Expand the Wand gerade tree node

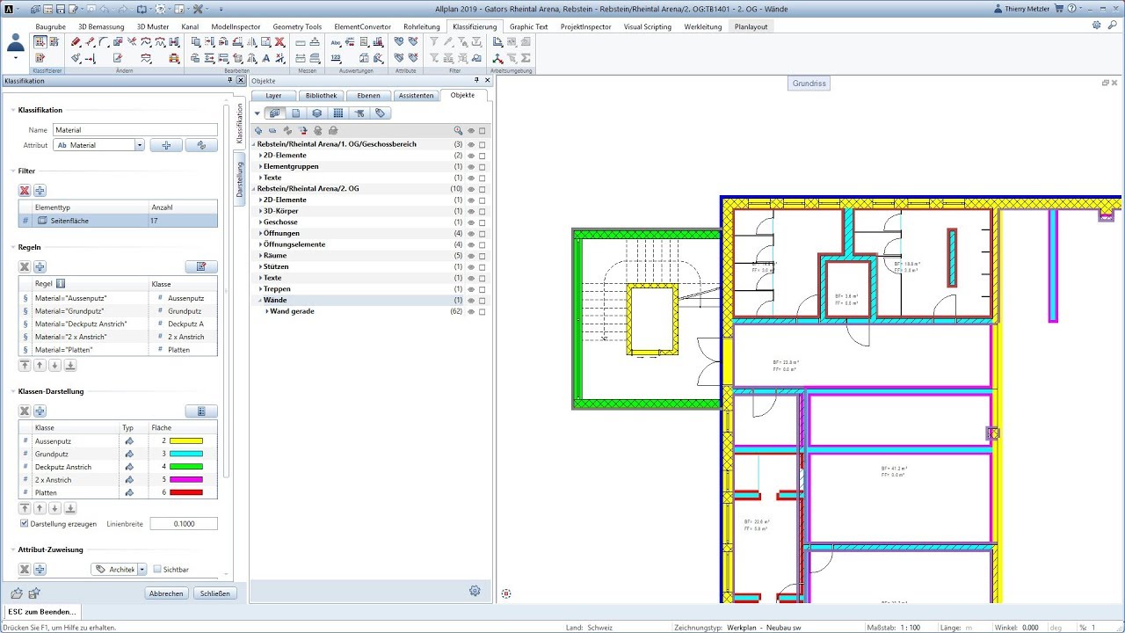pyautogui.click(x=266, y=311)
